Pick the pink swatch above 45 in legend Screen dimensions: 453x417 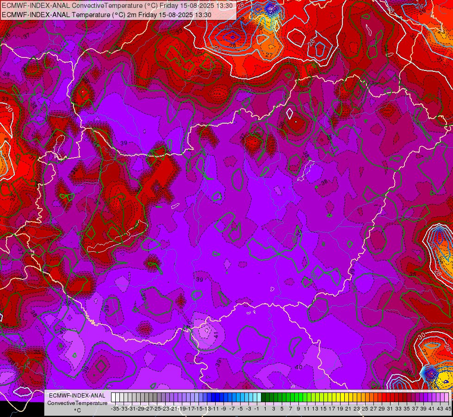pyautogui.click(x=447, y=398)
